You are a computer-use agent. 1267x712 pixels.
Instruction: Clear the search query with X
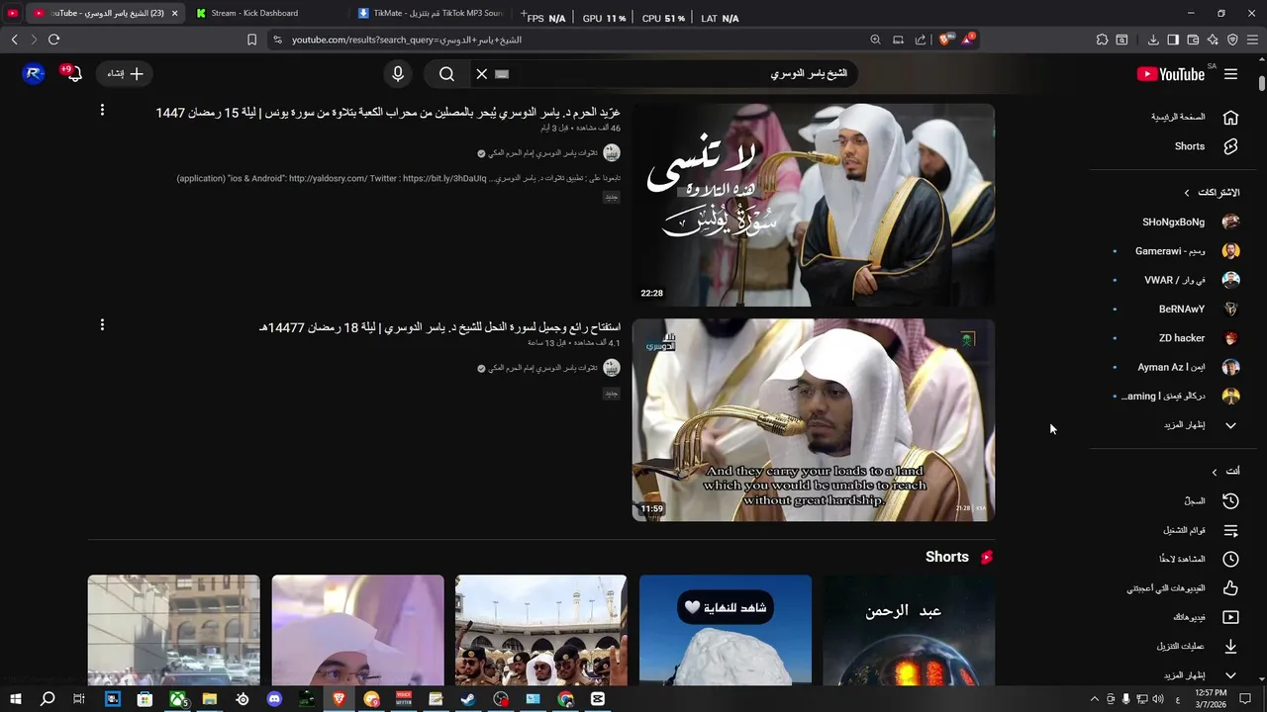(481, 74)
